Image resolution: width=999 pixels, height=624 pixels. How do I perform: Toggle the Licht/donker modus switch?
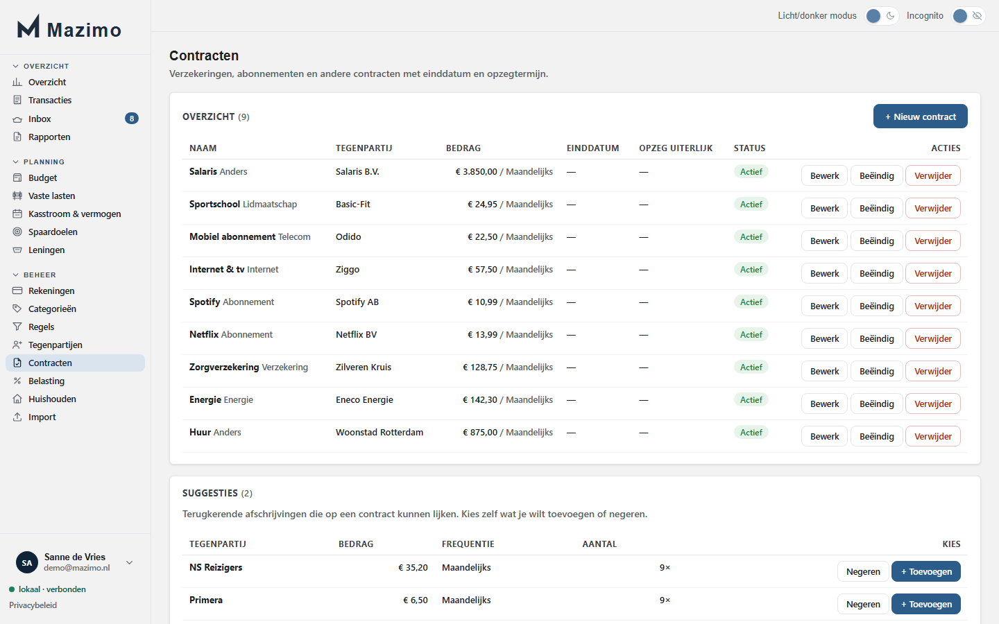882,16
